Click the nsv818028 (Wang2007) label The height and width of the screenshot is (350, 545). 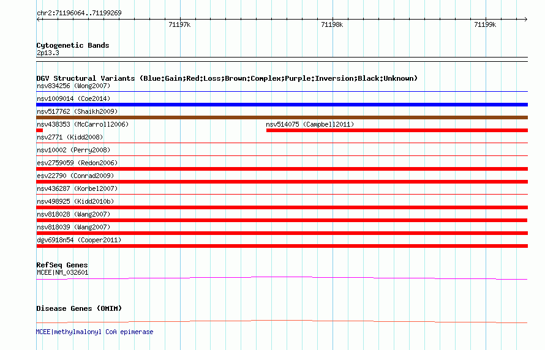point(73,214)
